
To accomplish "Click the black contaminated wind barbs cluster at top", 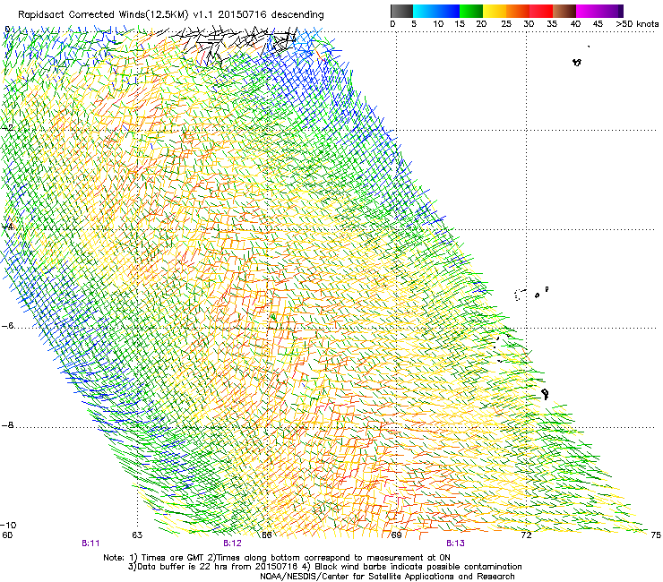I will [235, 41].
